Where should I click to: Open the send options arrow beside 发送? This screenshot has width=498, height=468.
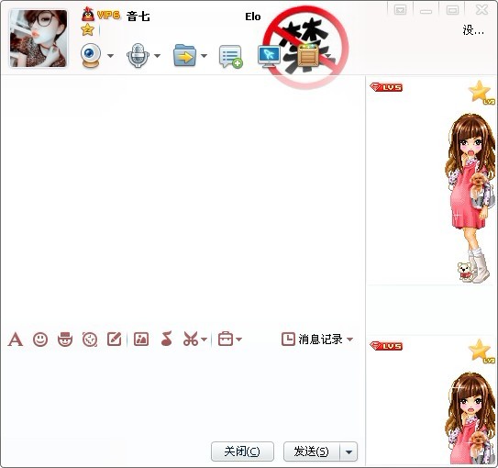349,451
